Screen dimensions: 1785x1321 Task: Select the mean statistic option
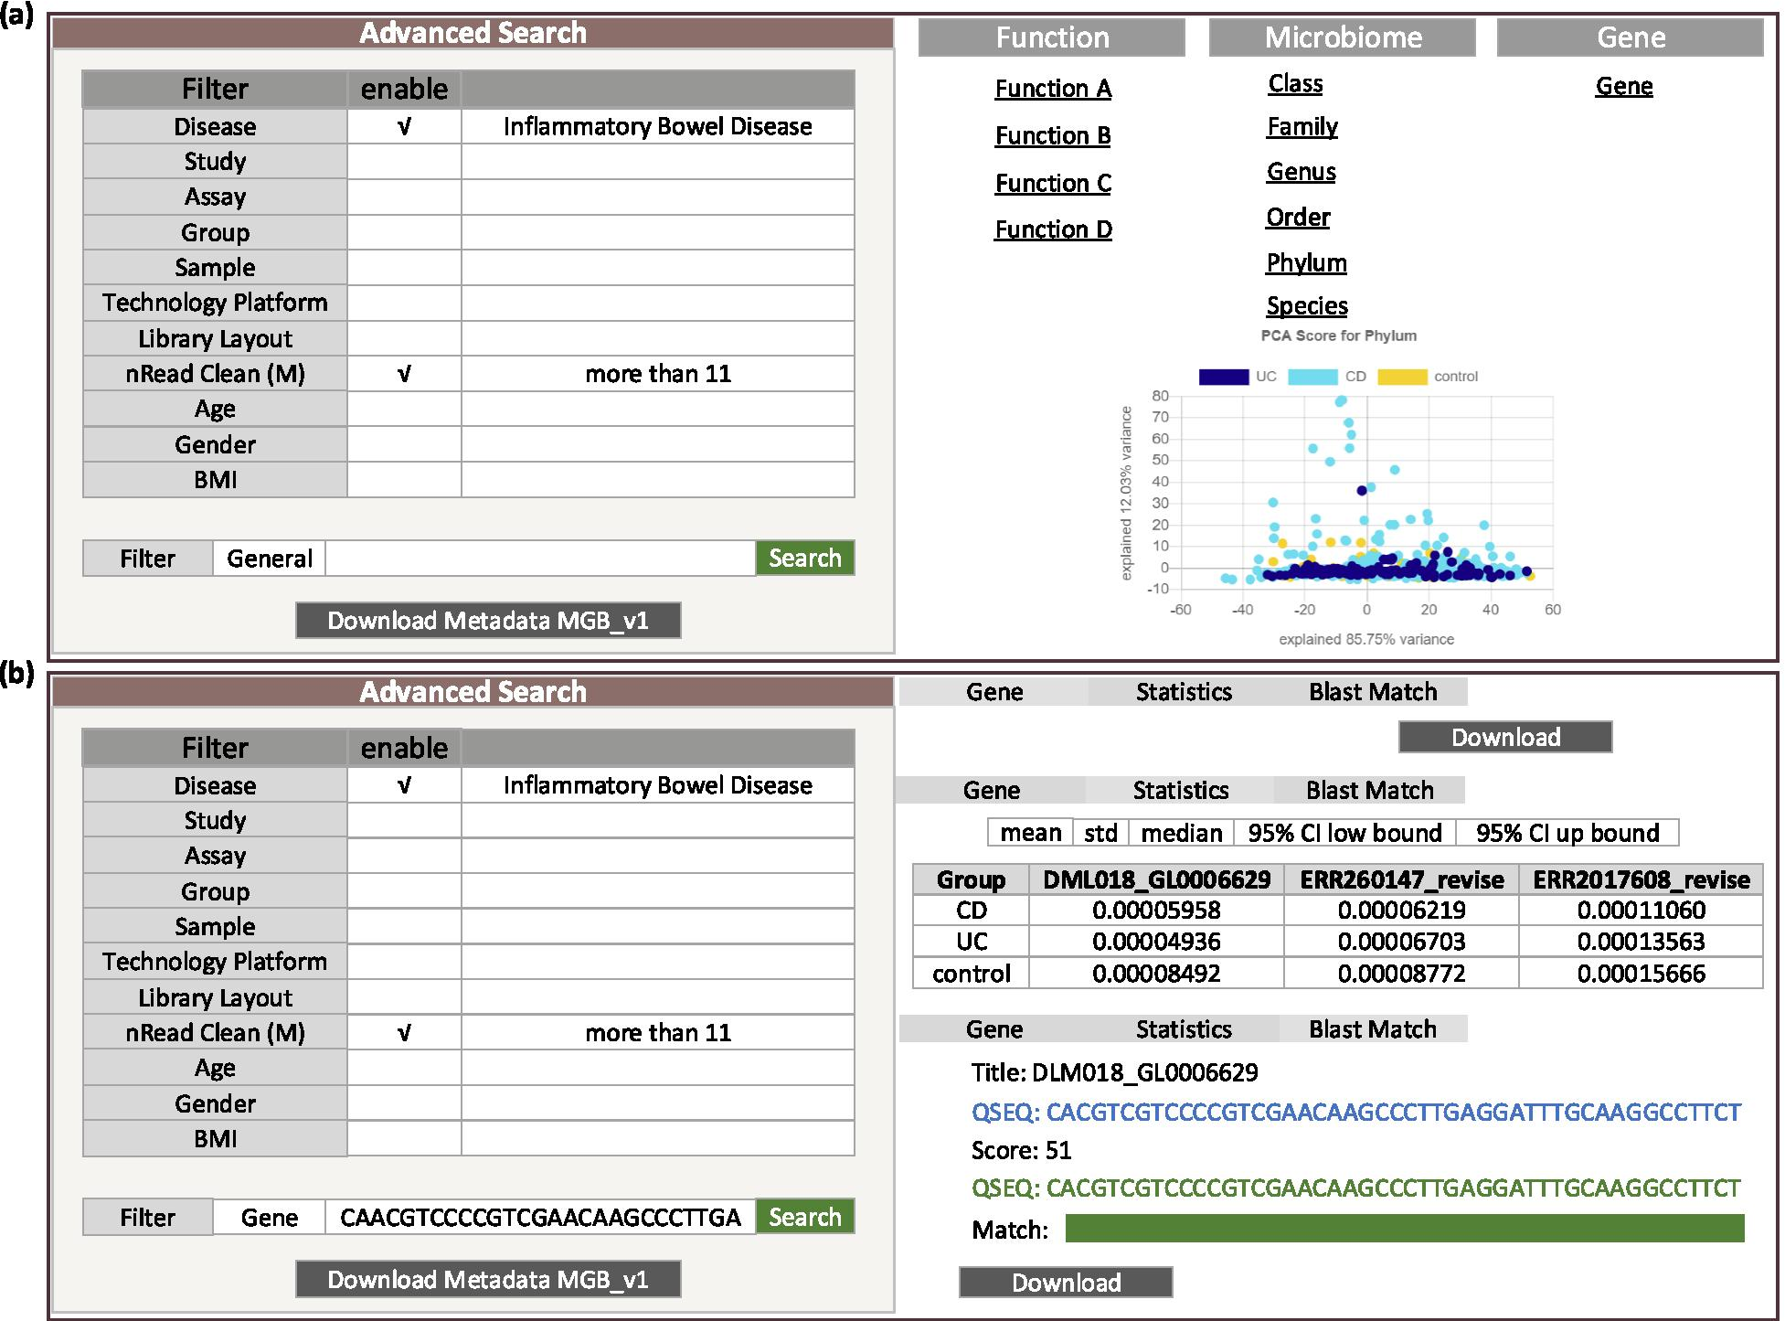pos(1030,833)
